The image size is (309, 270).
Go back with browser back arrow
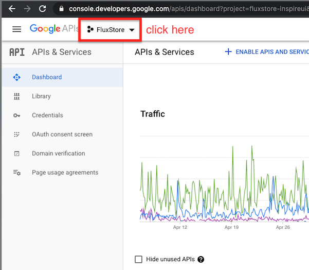click(12, 9)
